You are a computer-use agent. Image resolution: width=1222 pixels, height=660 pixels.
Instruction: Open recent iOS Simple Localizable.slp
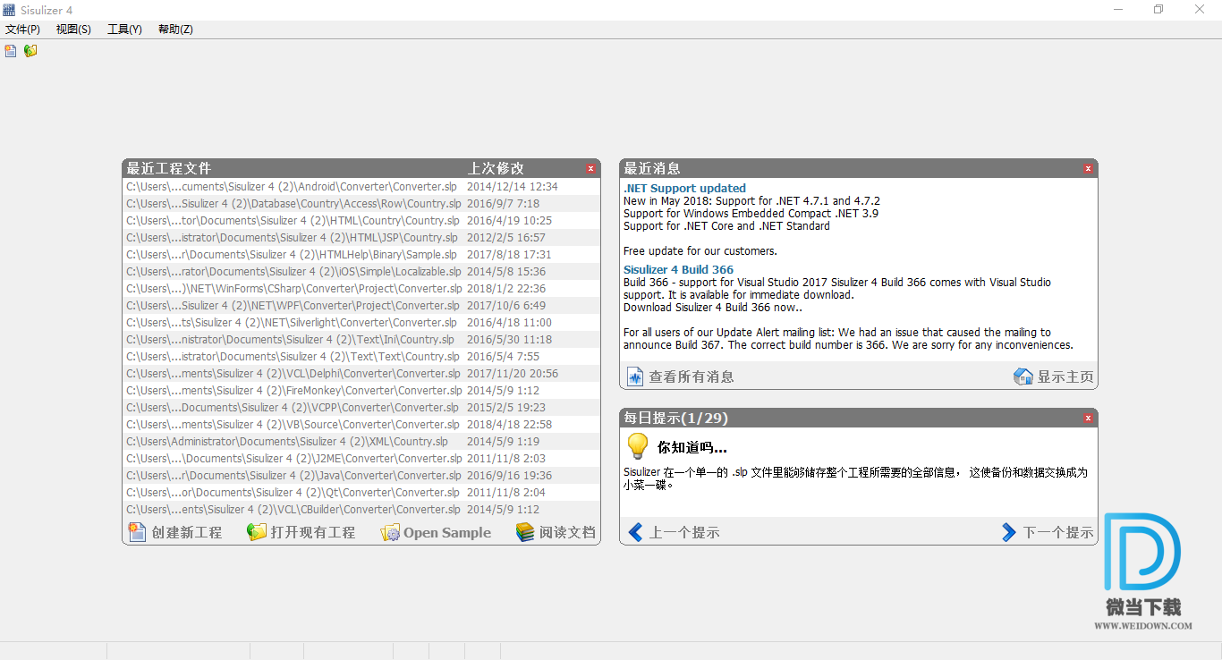click(361, 272)
